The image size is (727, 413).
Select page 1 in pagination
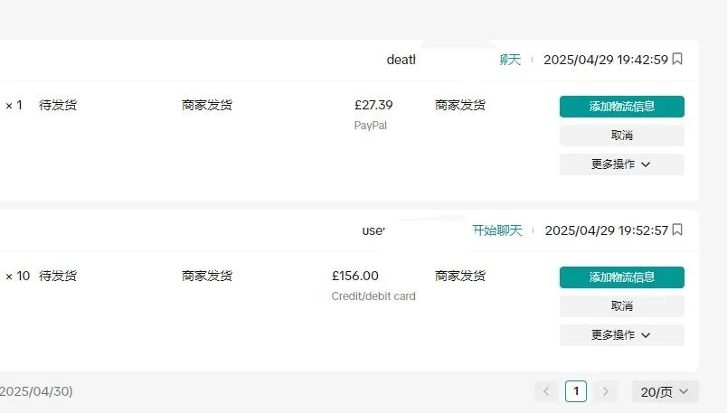pos(576,391)
